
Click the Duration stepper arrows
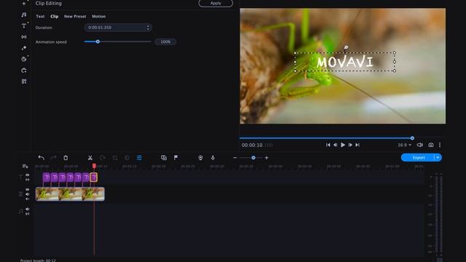point(148,28)
